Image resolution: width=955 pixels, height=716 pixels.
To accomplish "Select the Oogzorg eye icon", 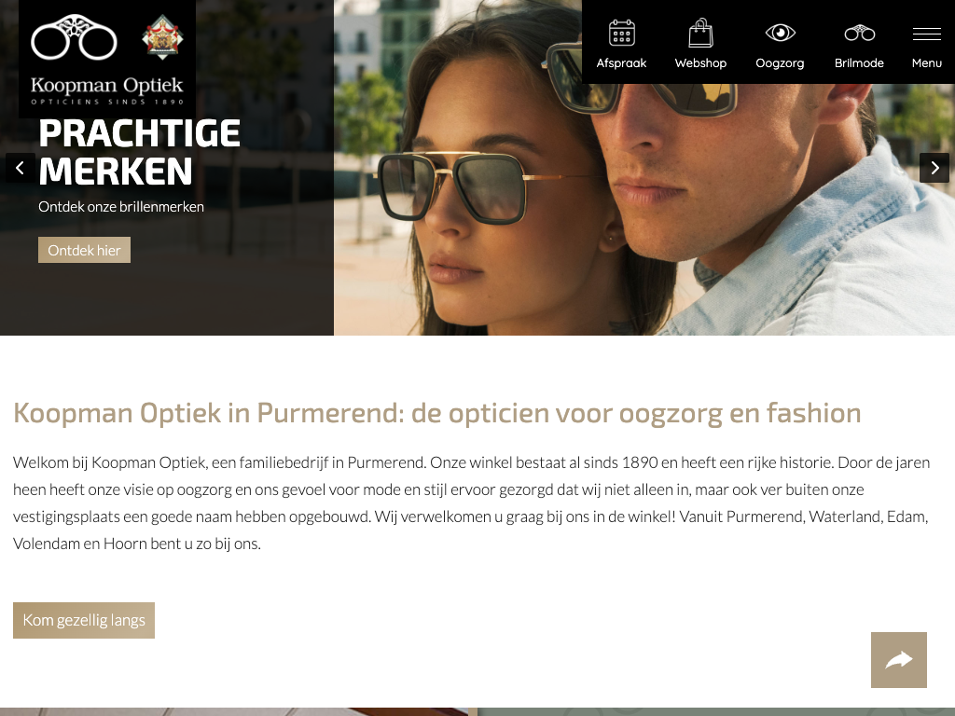I will coord(780,33).
